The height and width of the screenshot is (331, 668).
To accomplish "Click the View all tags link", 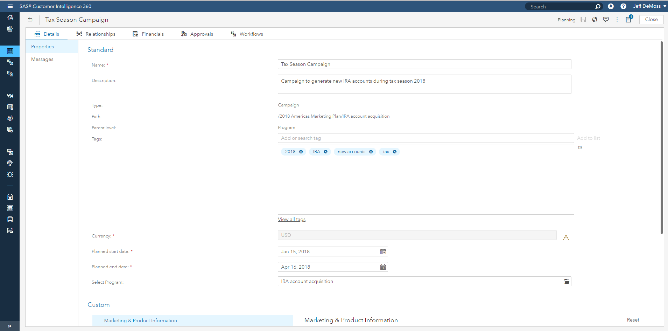I will point(291,219).
